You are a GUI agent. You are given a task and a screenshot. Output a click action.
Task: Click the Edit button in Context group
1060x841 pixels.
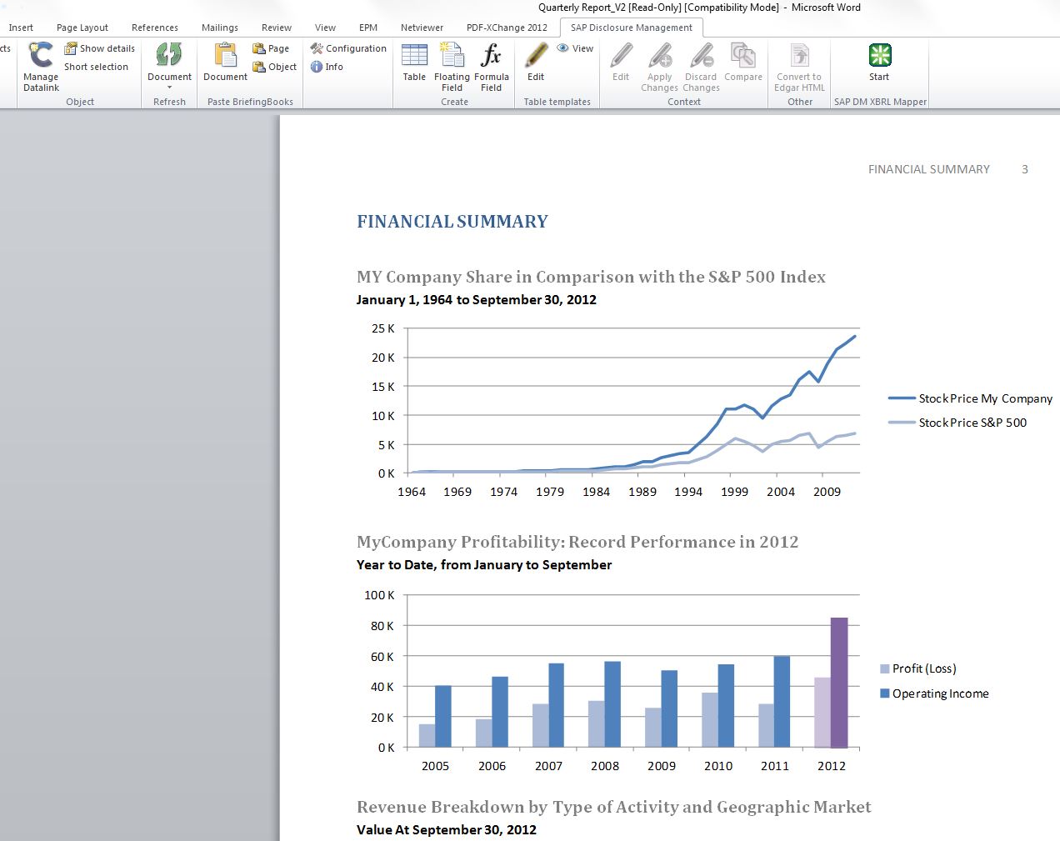(621, 63)
